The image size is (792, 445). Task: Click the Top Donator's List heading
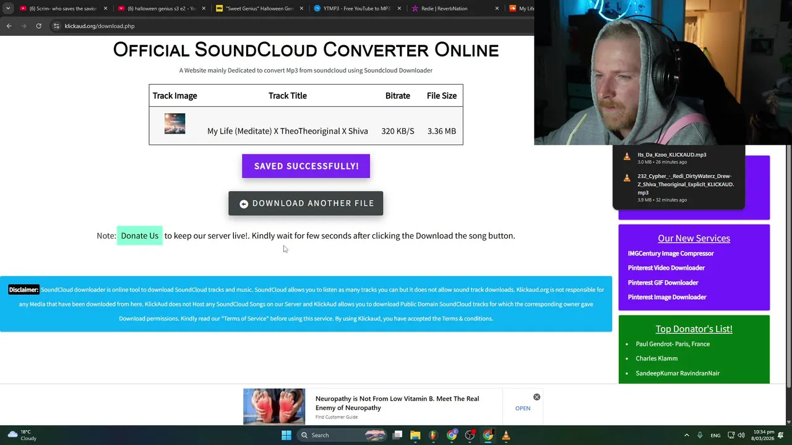pyautogui.click(x=694, y=329)
